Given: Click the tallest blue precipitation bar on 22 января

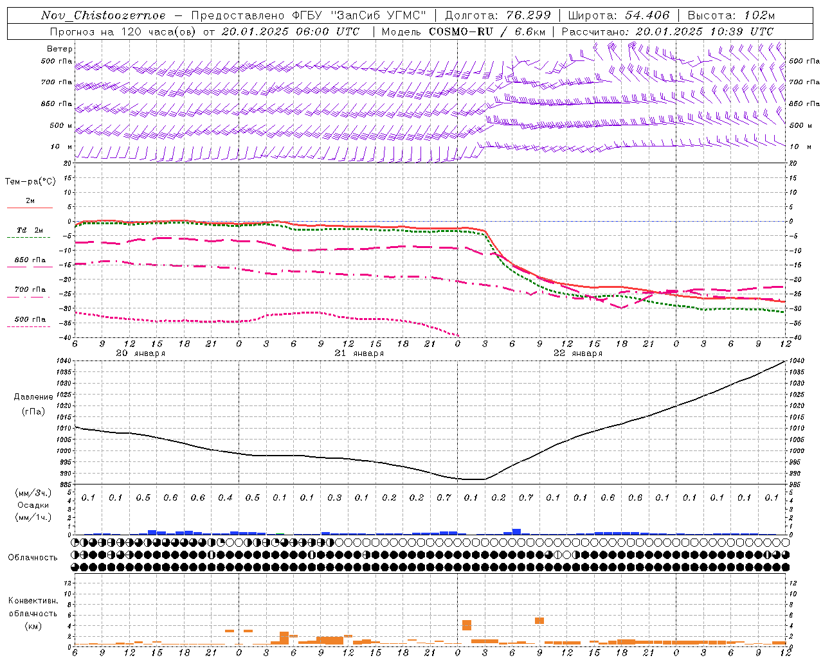Looking at the screenshot, I should pyautogui.click(x=516, y=531).
